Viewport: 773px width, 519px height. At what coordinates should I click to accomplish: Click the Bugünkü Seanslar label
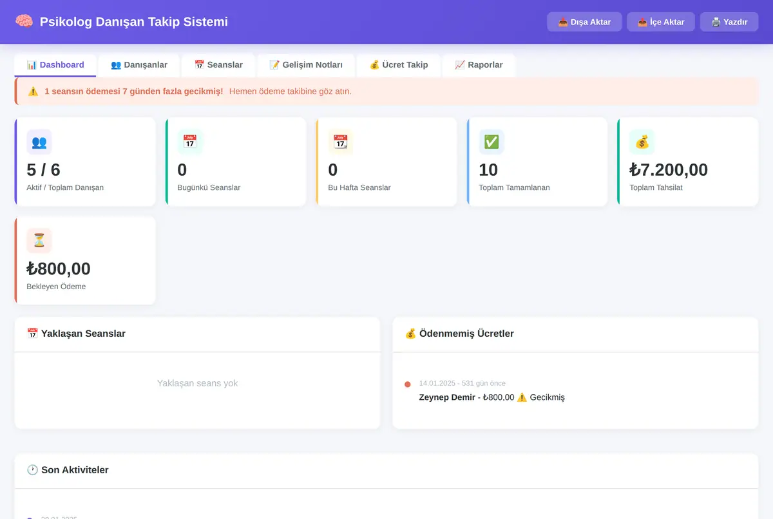click(x=209, y=187)
